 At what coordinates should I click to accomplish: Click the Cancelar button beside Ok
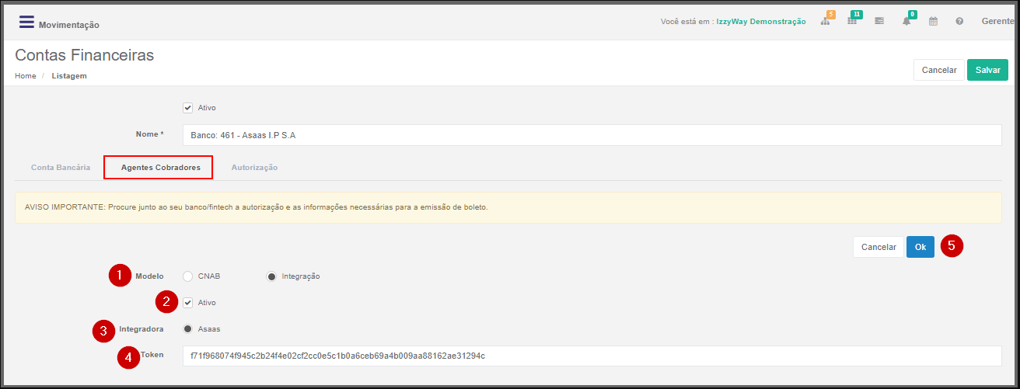click(x=879, y=247)
